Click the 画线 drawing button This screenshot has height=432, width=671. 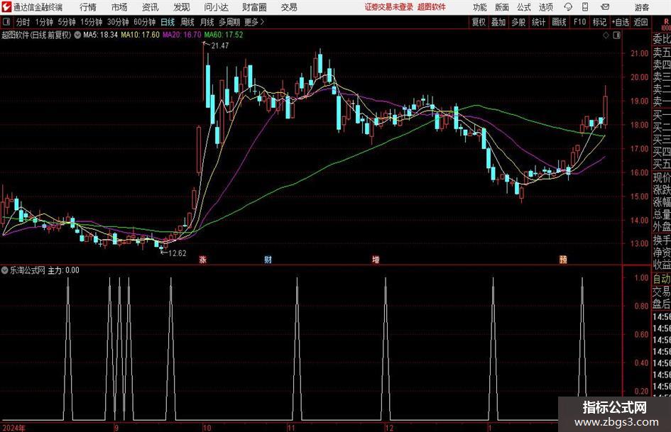pos(559,22)
